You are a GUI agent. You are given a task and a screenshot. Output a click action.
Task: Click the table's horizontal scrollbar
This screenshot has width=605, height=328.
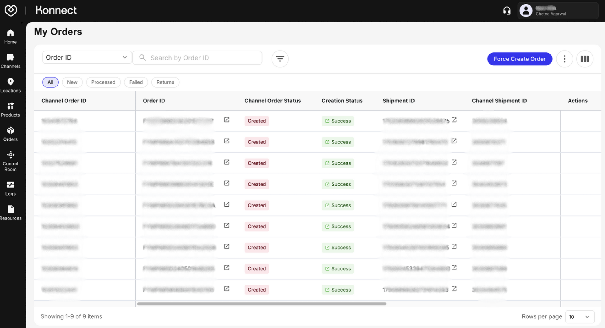pos(262,304)
